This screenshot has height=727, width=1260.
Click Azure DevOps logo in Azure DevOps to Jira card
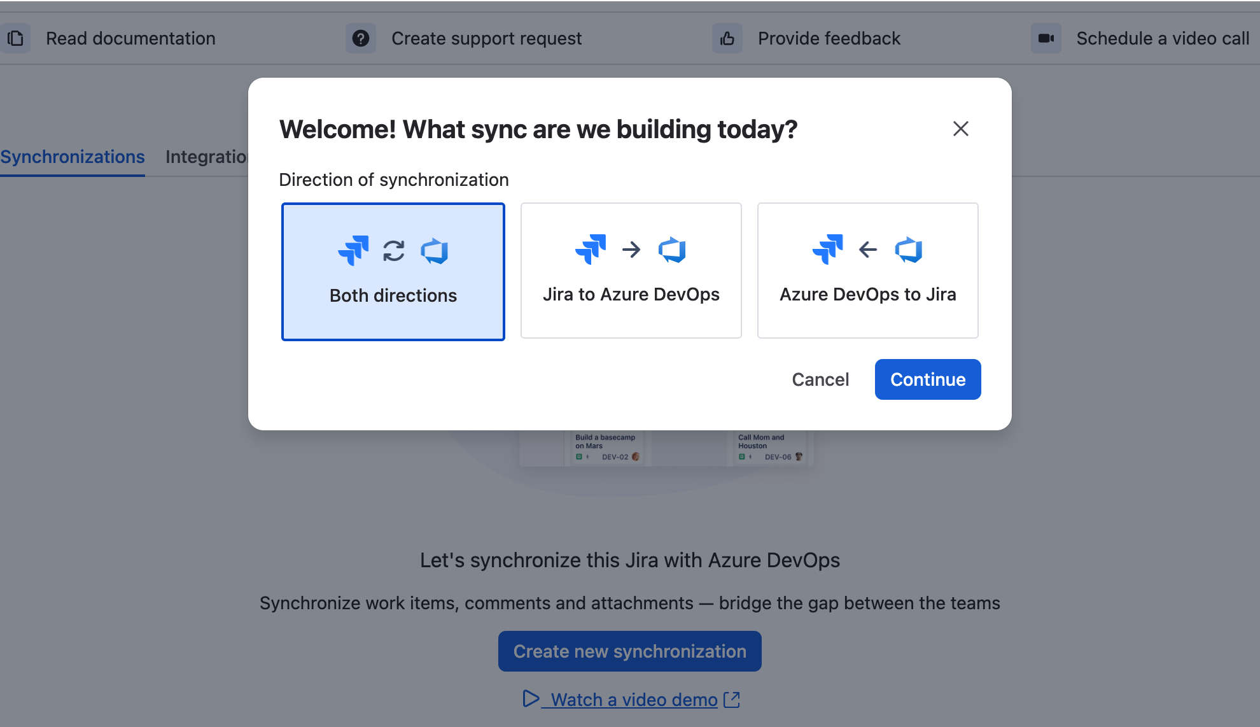tap(909, 250)
